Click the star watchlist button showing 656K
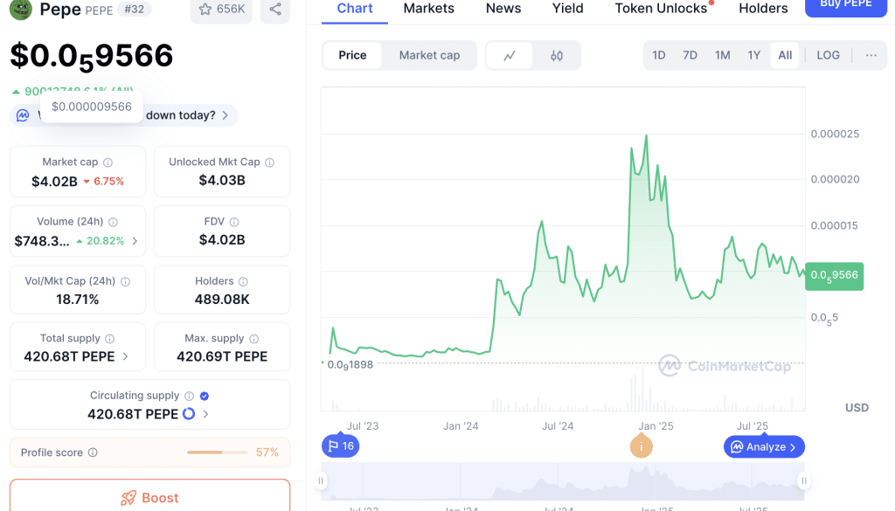Image resolution: width=895 pixels, height=511 pixels. pos(221,9)
